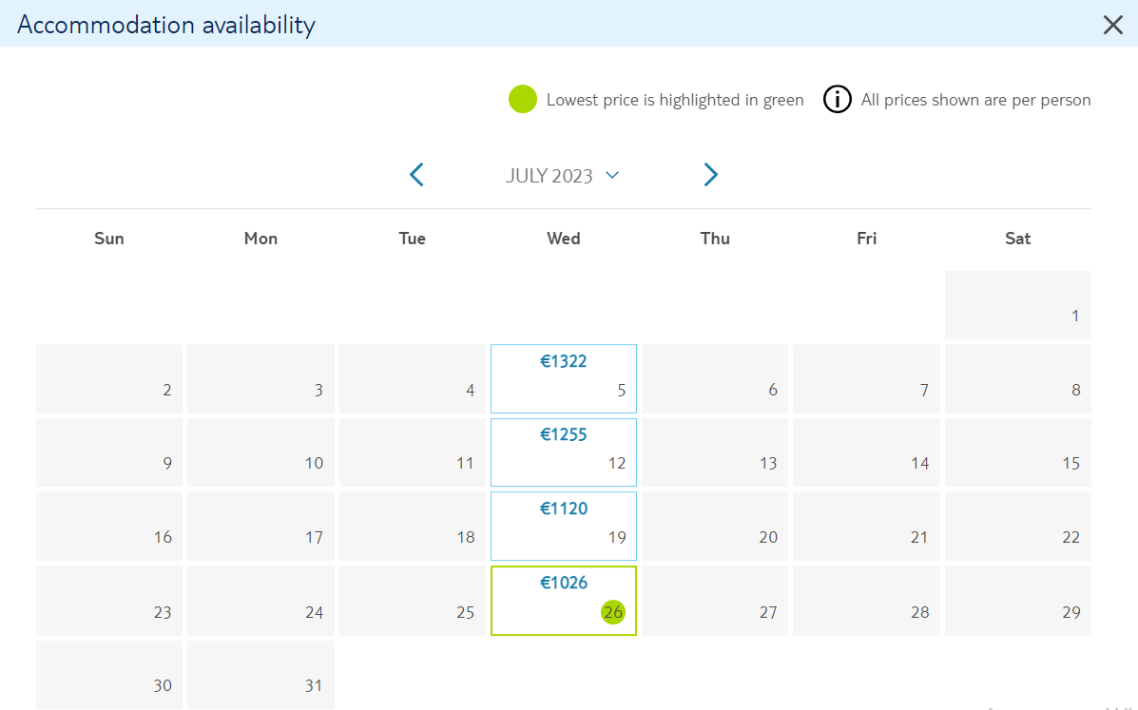
Task: Click the disabled July 15 cell
Action: (1018, 452)
